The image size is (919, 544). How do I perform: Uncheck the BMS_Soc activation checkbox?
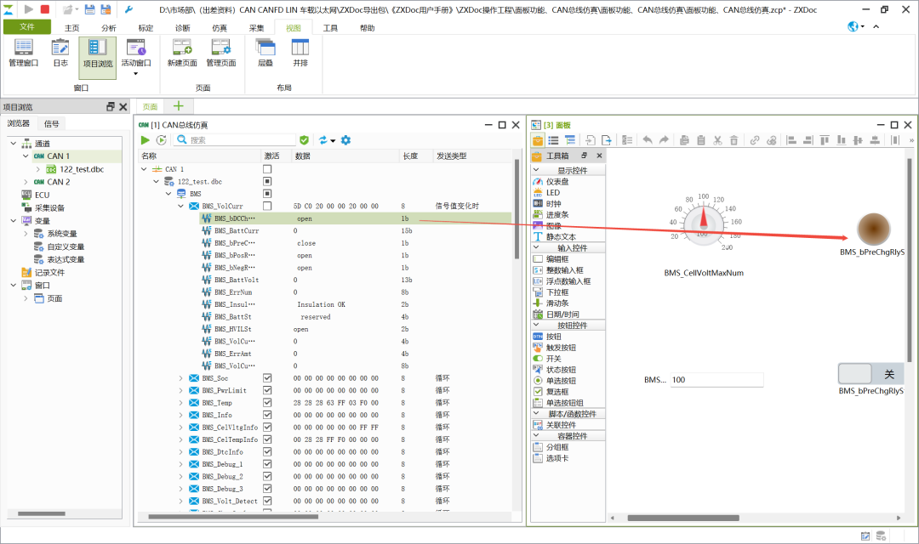267,378
